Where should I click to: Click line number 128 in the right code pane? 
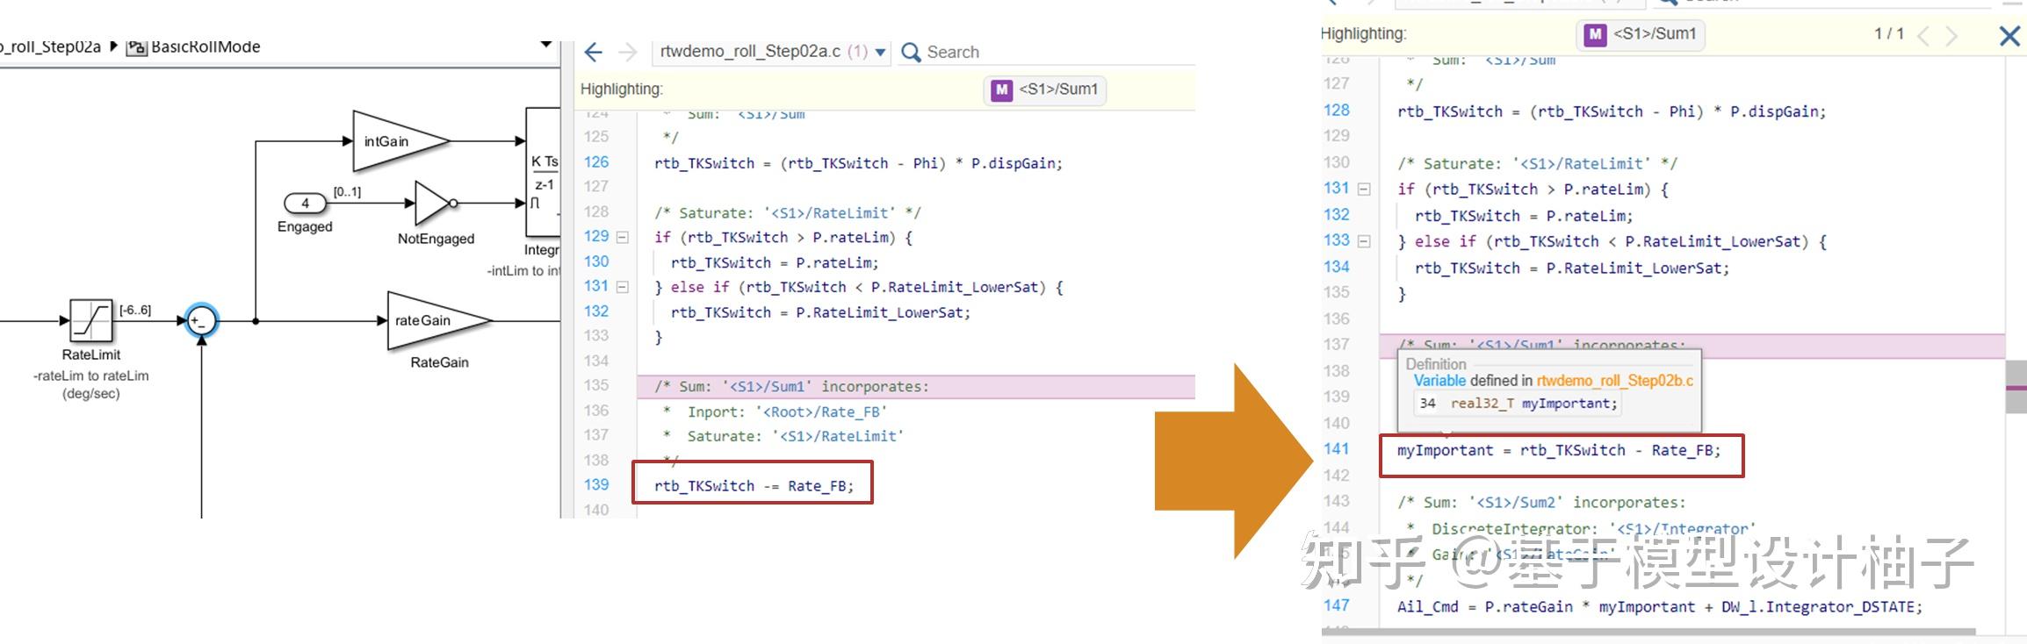1337,111
